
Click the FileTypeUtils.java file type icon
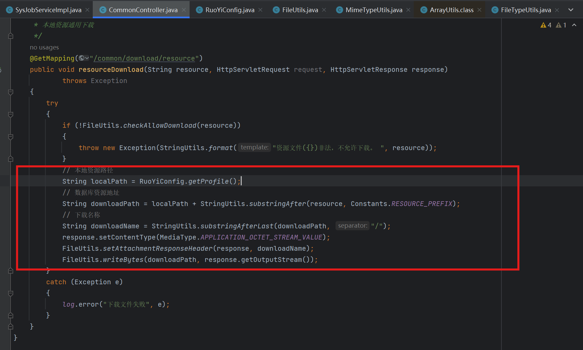(x=495, y=10)
